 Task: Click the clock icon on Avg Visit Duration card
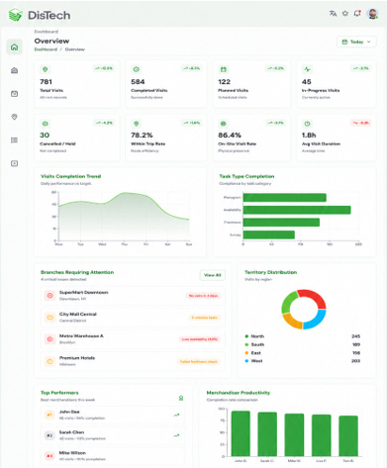tap(307, 124)
